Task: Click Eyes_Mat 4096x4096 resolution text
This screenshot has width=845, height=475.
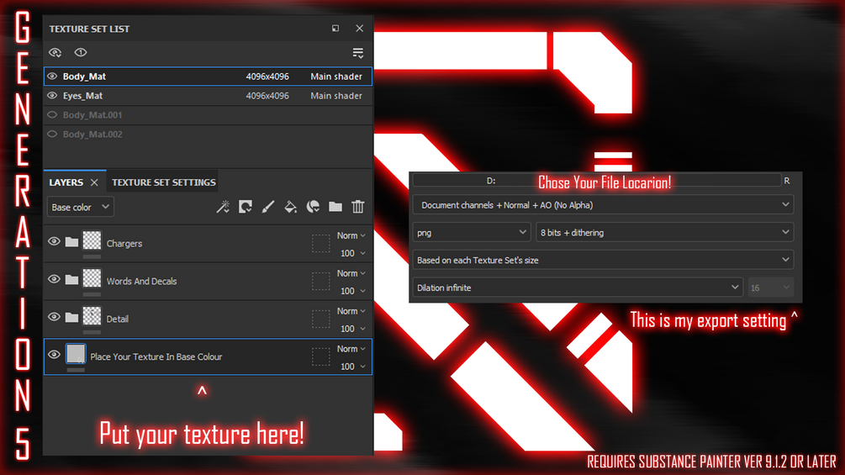Action: click(267, 96)
